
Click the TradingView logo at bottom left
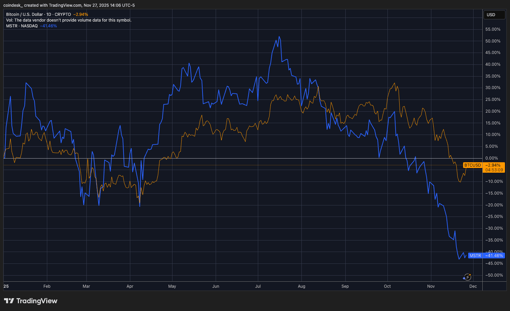31,301
